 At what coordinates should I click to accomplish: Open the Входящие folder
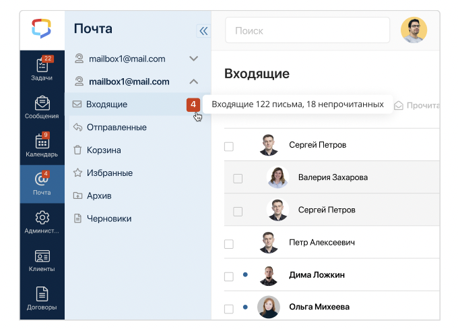(x=138, y=104)
